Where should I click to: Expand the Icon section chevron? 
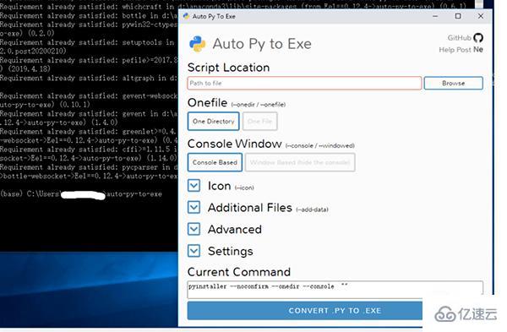click(x=194, y=186)
